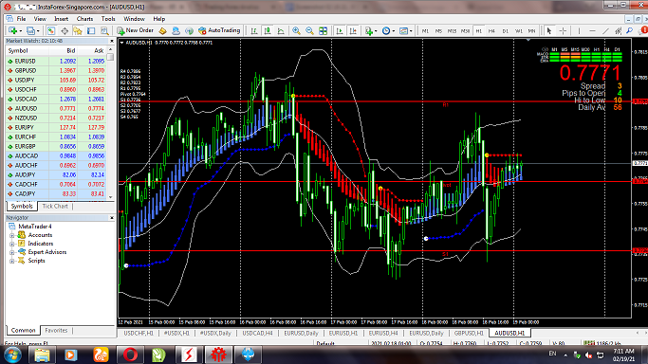The width and height of the screenshot is (648, 364).
Task: Select the M5 timeframe
Action: (438, 31)
